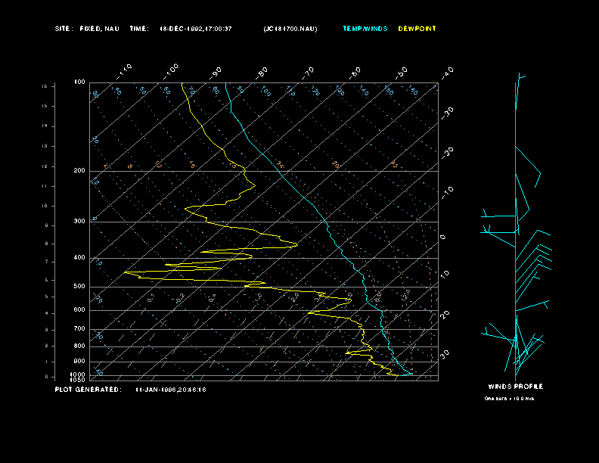This screenshot has width=599, height=463.
Task: Click the -50 temperature axis label
Action: tap(402, 73)
